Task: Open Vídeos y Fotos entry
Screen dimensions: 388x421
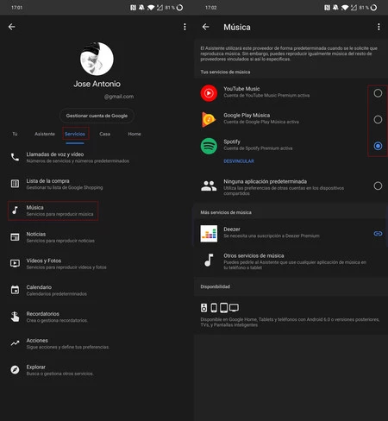Action: tap(66, 264)
